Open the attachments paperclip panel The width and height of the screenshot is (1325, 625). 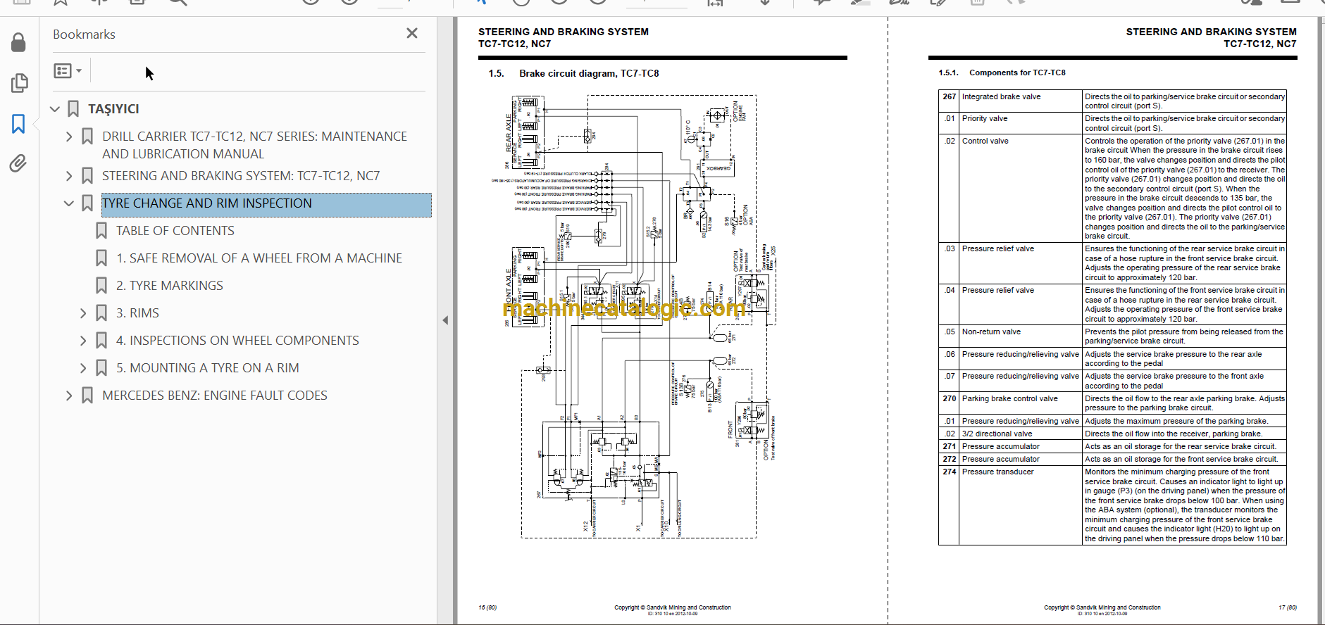pos(18,163)
